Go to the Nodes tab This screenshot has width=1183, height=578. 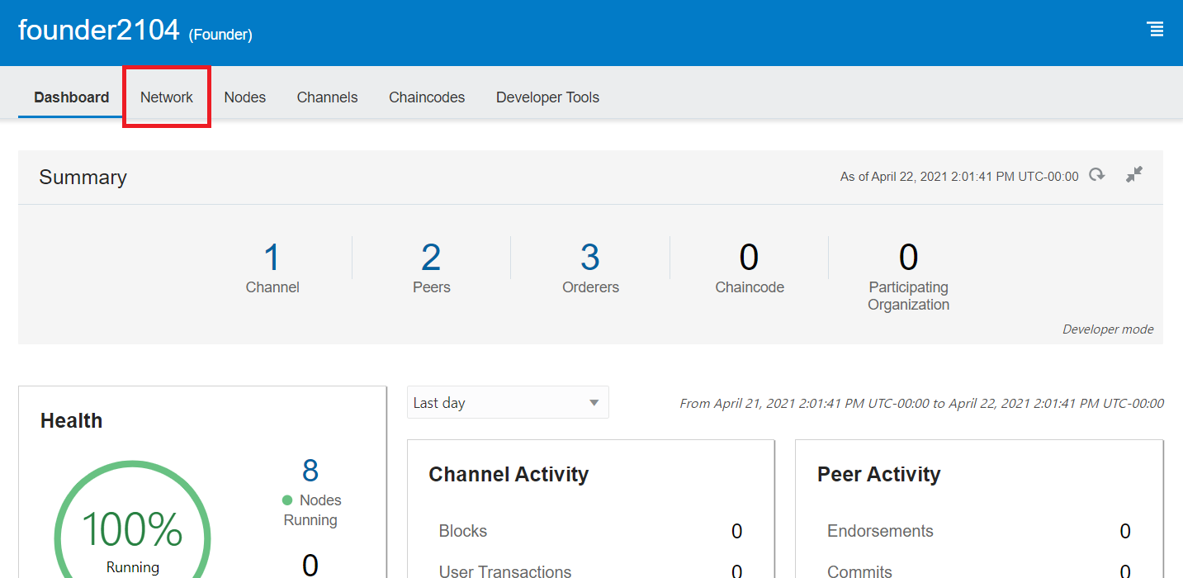click(x=244, y=97)
